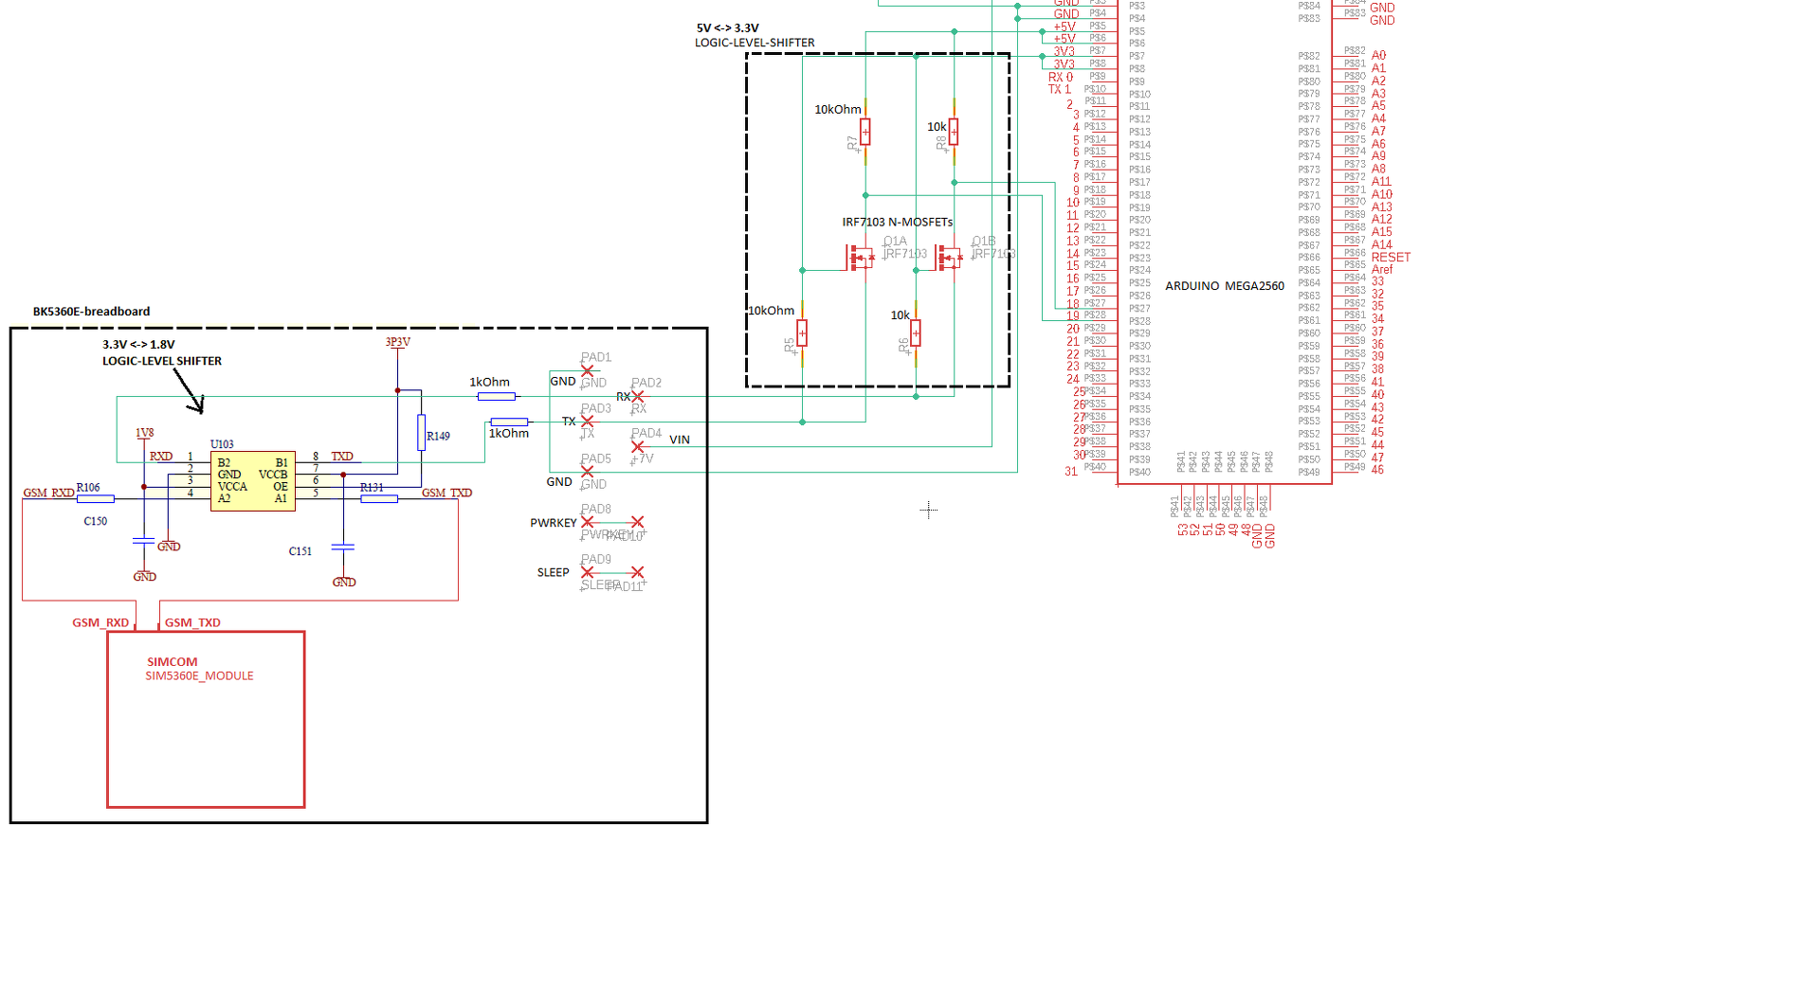Click the VCCB pin label on U103
This screenshot has height=988, width=1820.
point(273,475)
